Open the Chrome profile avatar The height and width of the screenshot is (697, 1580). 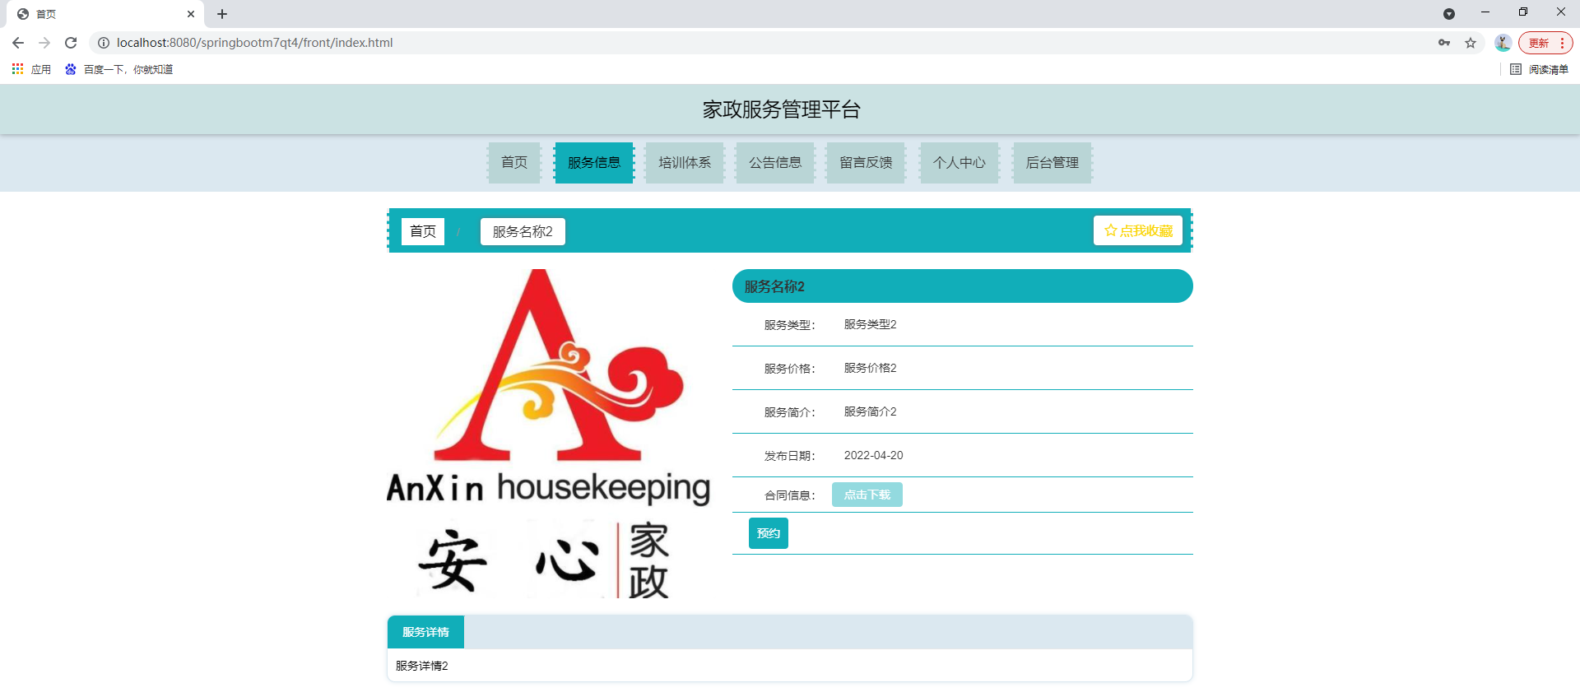(1503, 43)
